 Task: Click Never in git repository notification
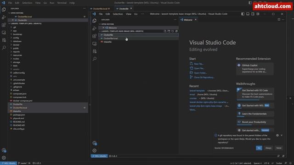tap(279, 148)
